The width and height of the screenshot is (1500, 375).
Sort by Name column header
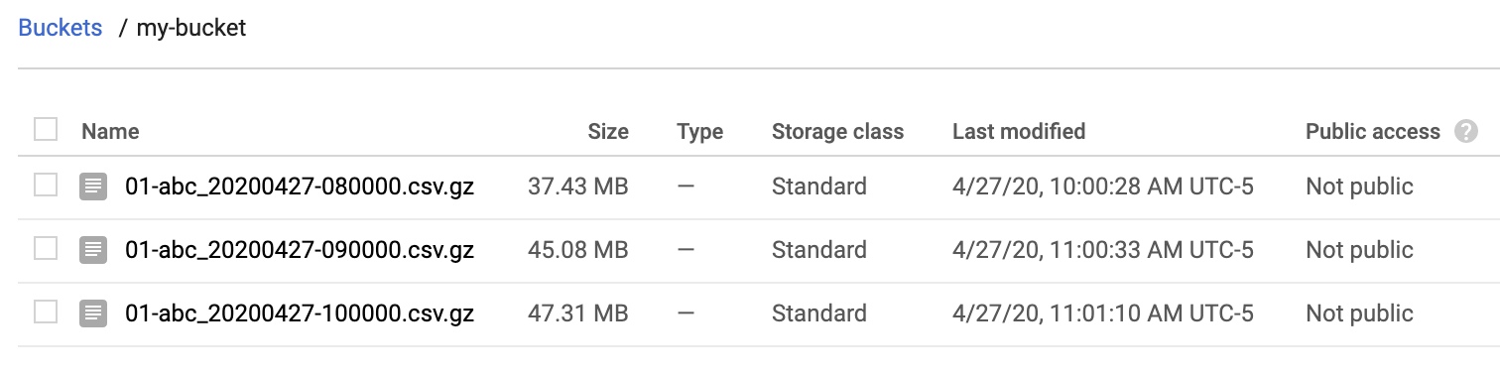pyautogui.click(x=110, y=131)
